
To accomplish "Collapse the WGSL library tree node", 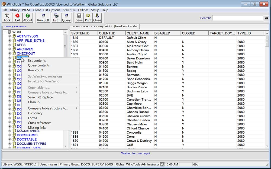I will (x=5, y=32).
